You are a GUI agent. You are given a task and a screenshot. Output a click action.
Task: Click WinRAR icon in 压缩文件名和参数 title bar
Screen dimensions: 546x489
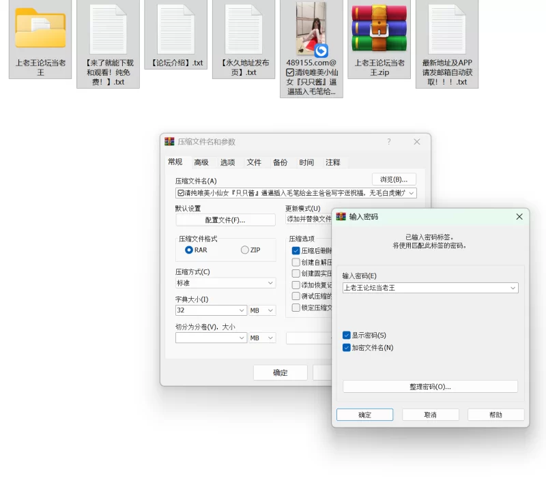[169, 141]
